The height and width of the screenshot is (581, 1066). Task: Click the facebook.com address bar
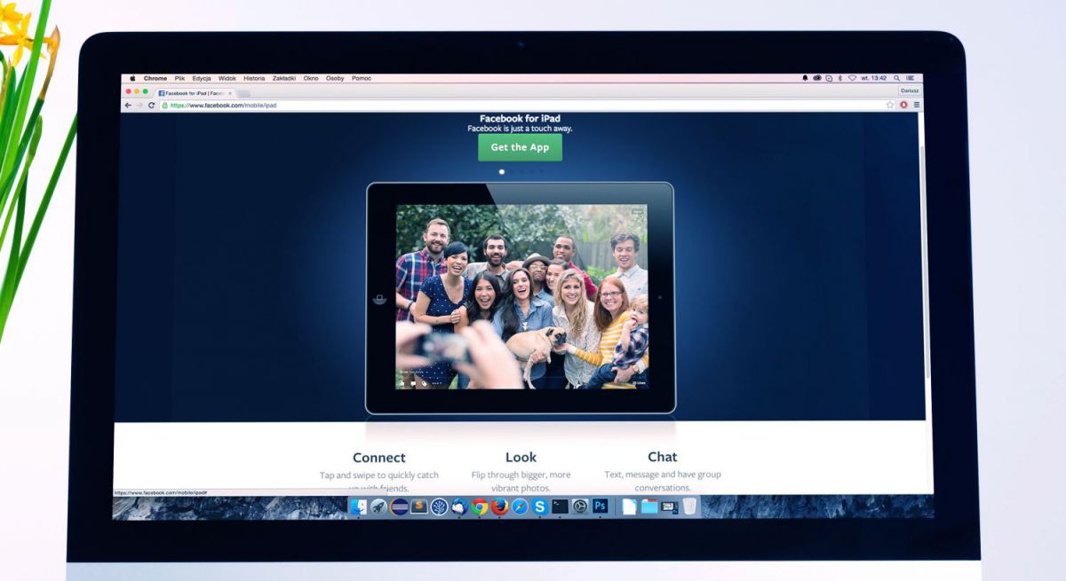click(x=528, y=105)
